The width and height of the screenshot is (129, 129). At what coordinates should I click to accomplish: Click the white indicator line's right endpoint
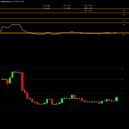[117, 32]
